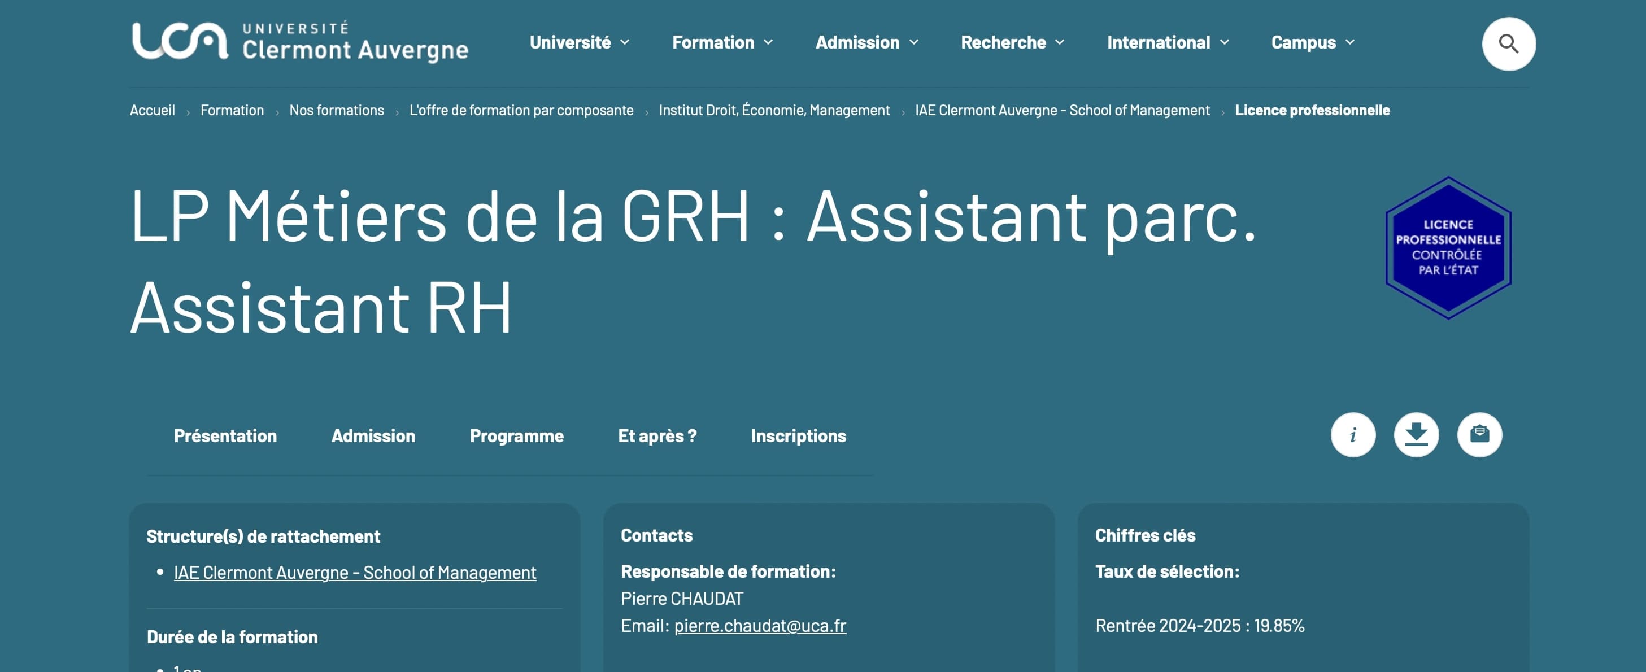Open Nos formations breadcrumb link
Image resolution: width=1646 pixels, height=672 pixels.
coord(337,110)
